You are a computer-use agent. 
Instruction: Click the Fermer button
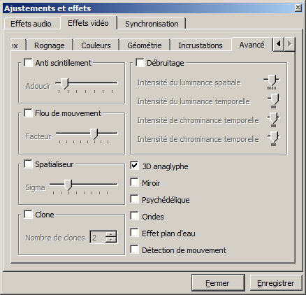(218, 283)
